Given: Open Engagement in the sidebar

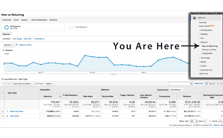Looking at the screenshot, I should [207, 54].
